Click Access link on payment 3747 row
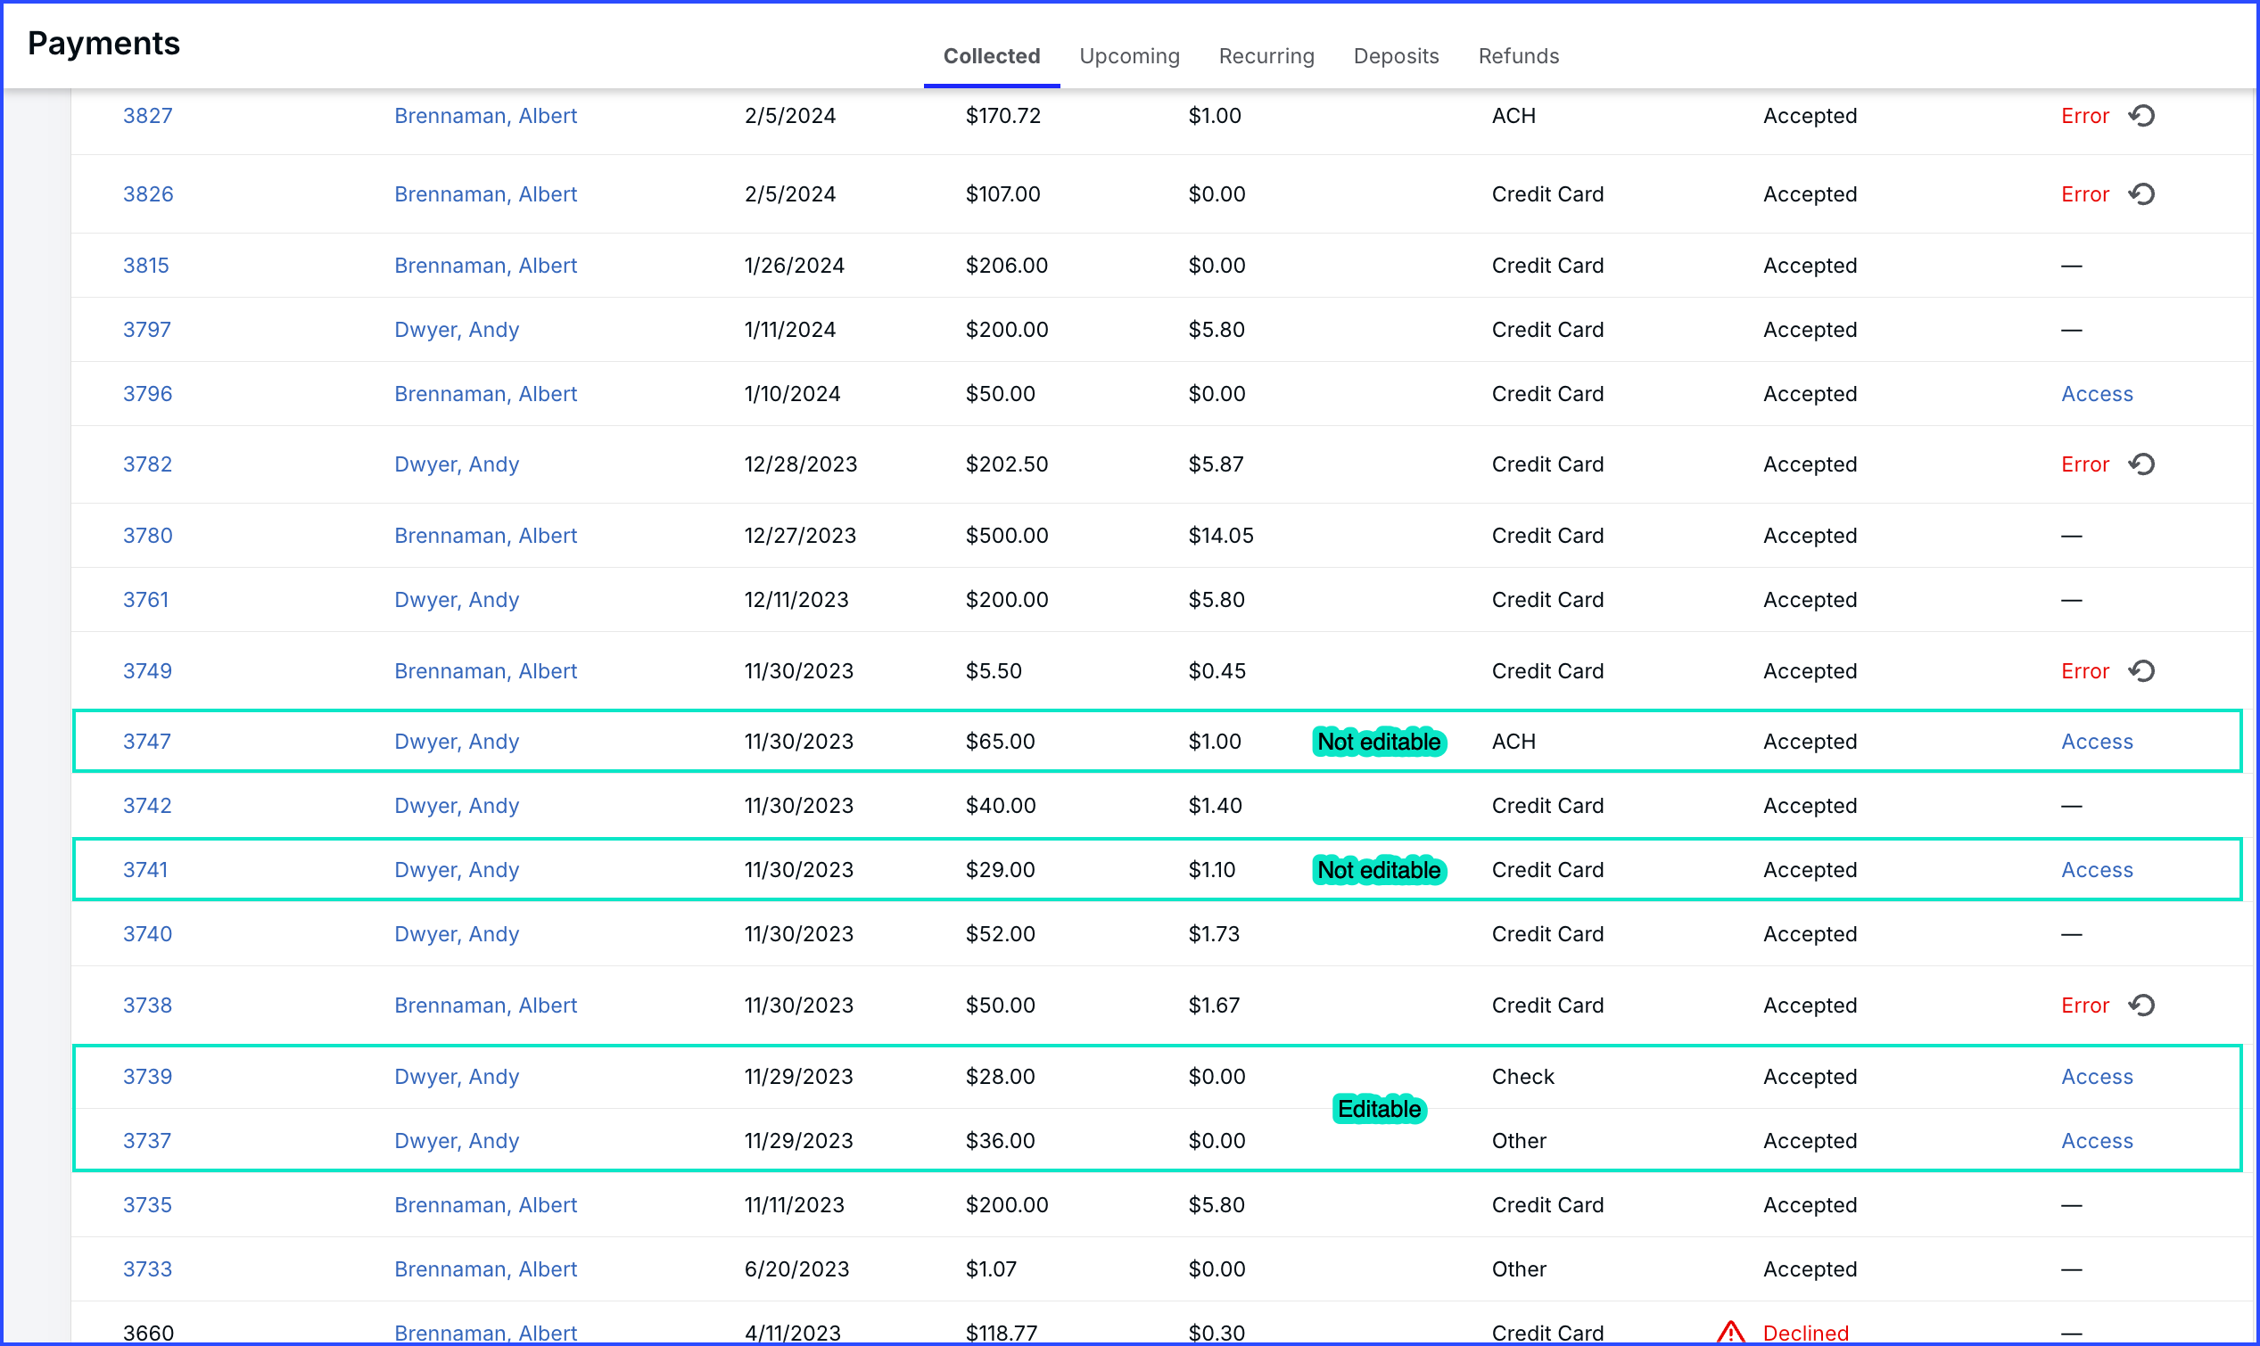The width and height of the screenshot is (2260, 1346). pos(2098,742)
